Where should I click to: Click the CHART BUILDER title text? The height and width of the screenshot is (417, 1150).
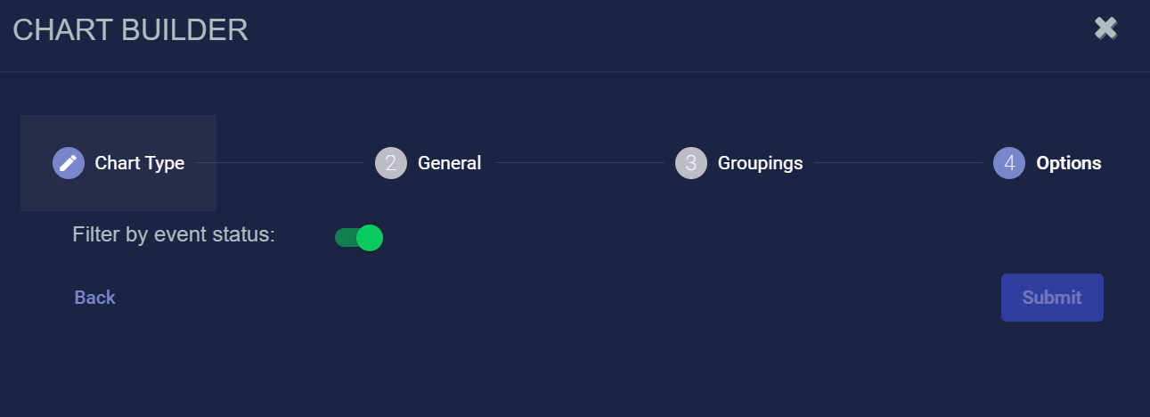click(x=130, y=30)
